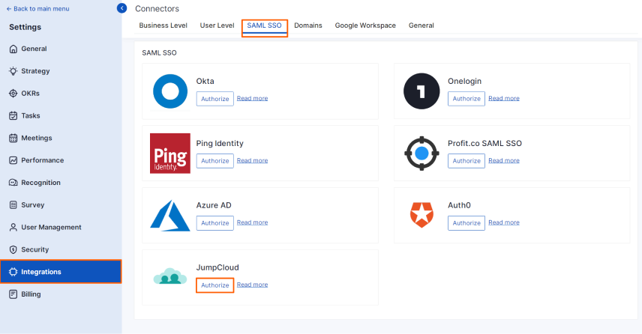642x334 pixels.
Task: Open the Business Level tab
Action: point(163,25)
